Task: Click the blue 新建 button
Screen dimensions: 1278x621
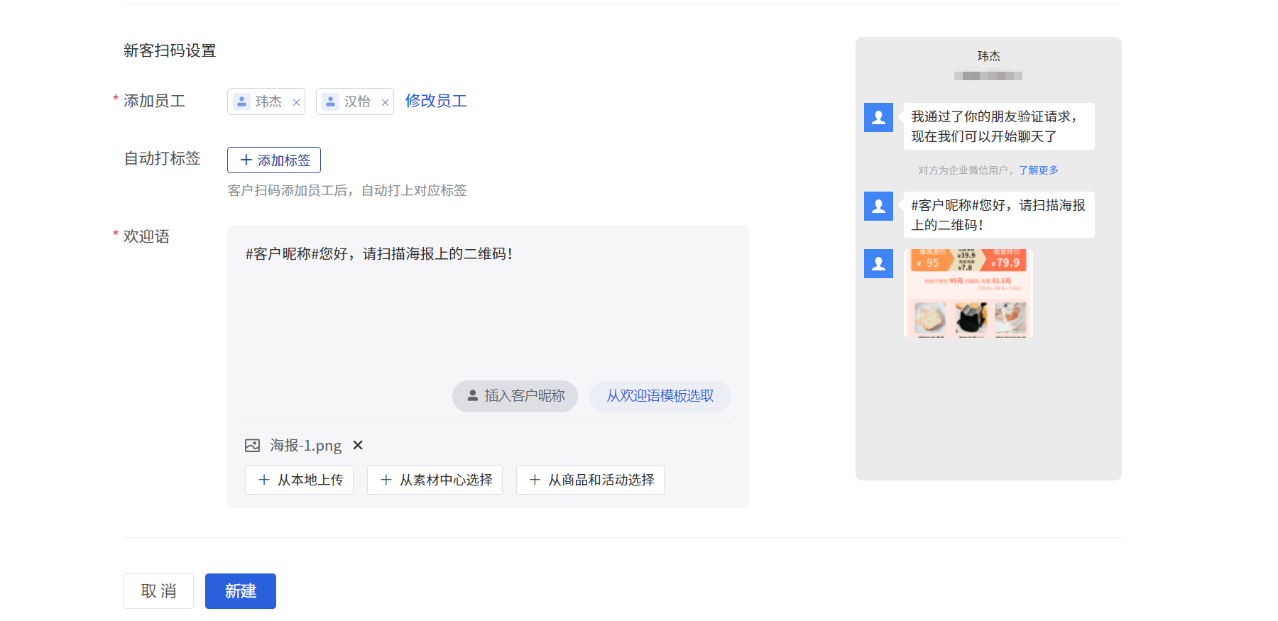Action: pyautogui.click(x=241, y=591)
